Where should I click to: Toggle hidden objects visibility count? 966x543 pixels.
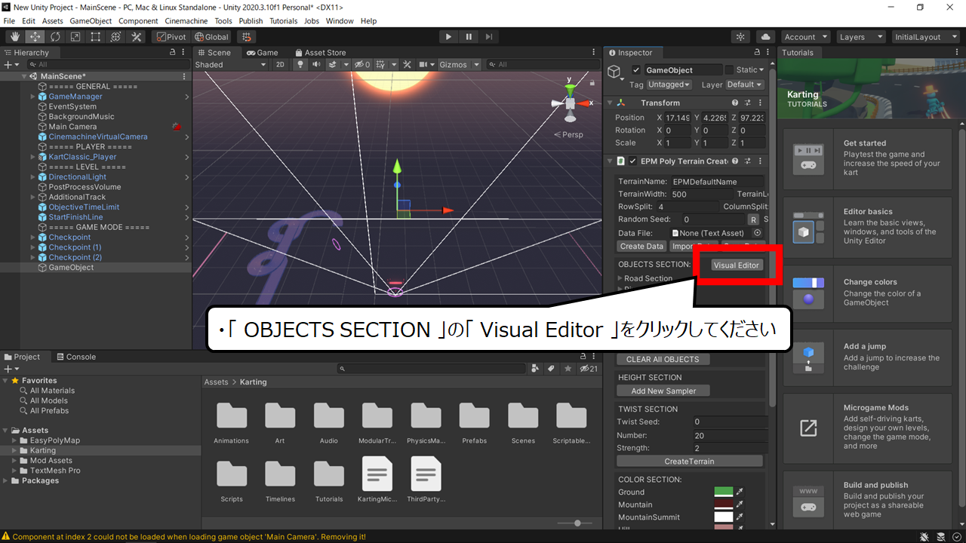click(363, 65)
